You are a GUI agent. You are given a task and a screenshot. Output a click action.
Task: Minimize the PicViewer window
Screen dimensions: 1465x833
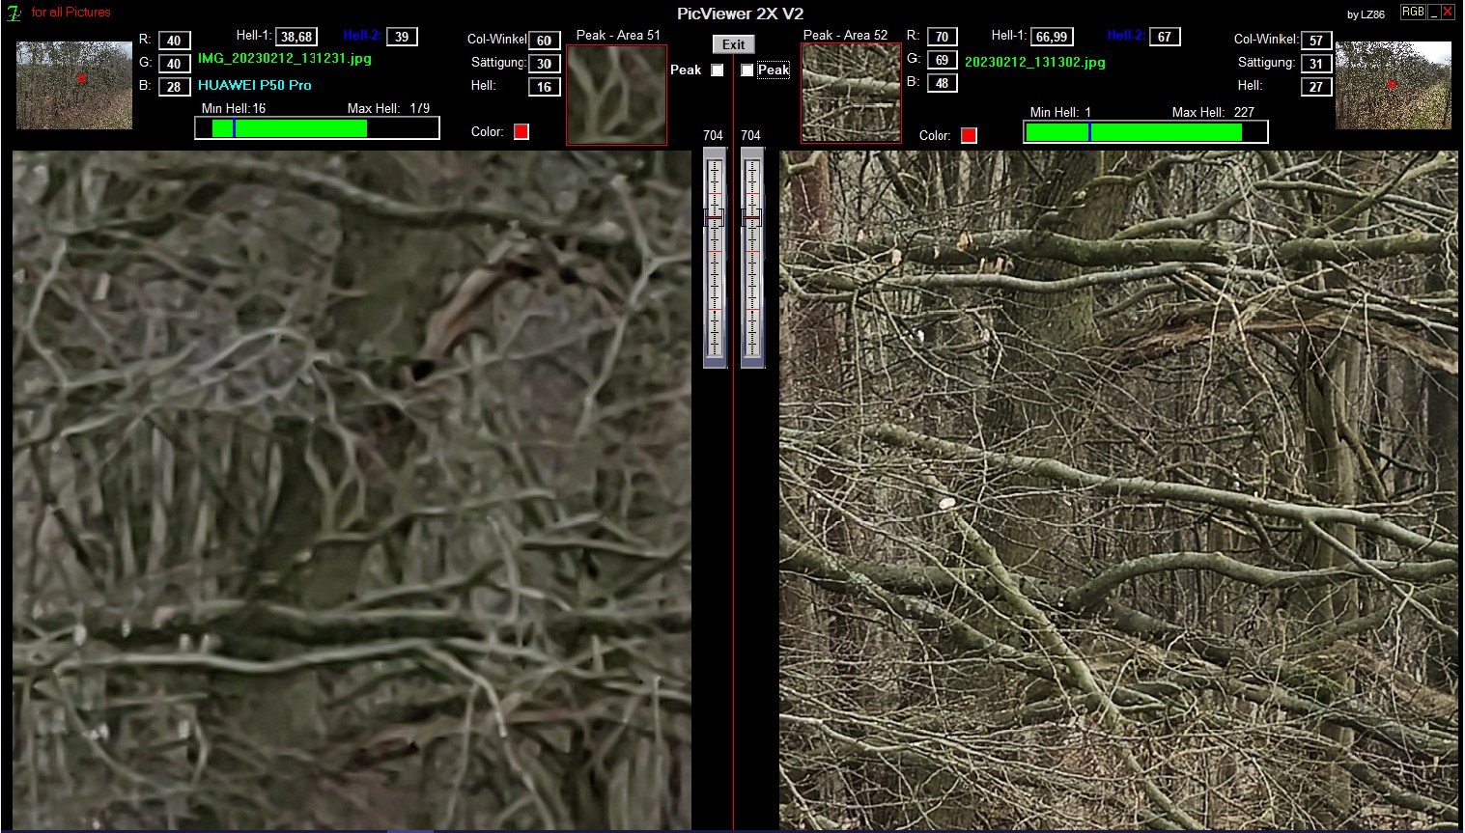1433,12
